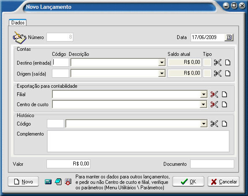Click the blank-page icon beside Centro de custo
Image resolution: width=248 pixels, height=196 pixels.
(x=224, y=105)
